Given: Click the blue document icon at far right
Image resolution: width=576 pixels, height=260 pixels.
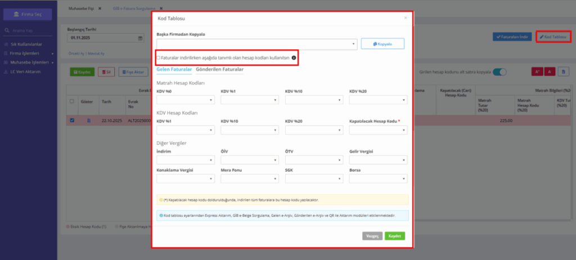Looking at the screenshot, I should (x=563, y=72).
